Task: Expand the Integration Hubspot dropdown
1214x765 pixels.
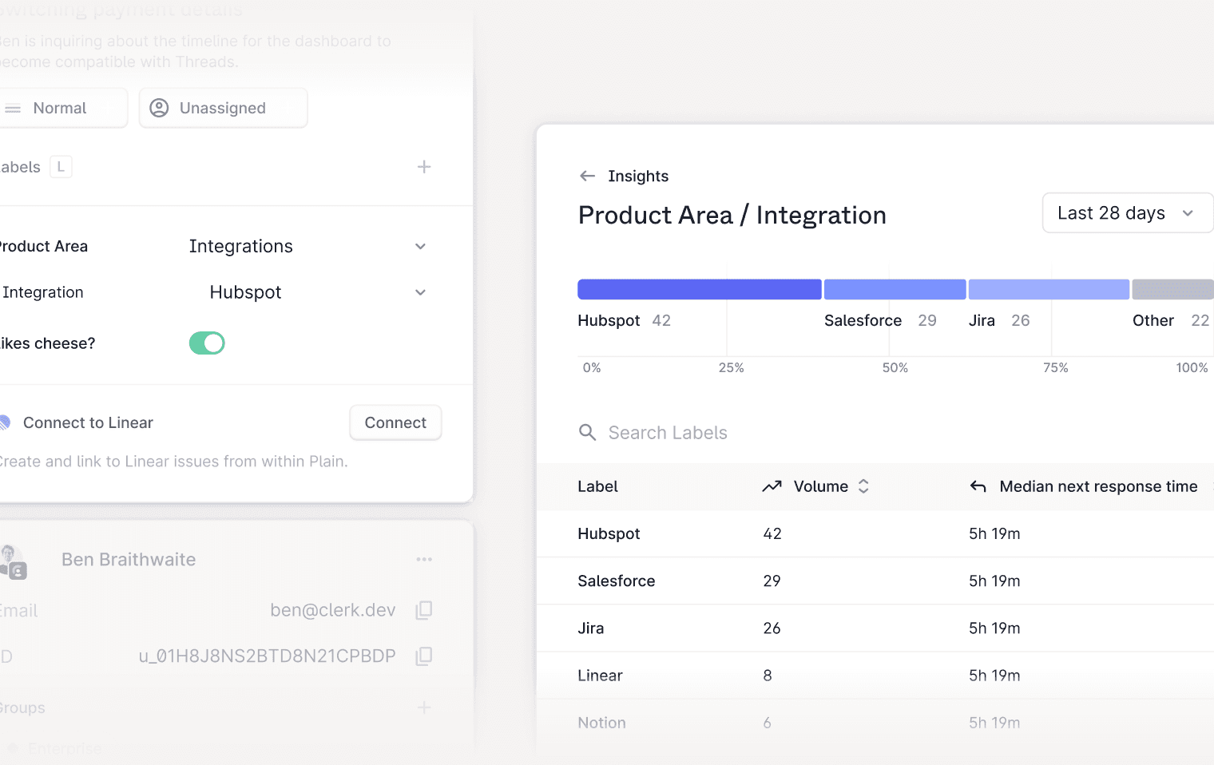Action: [x=420, y=293]
